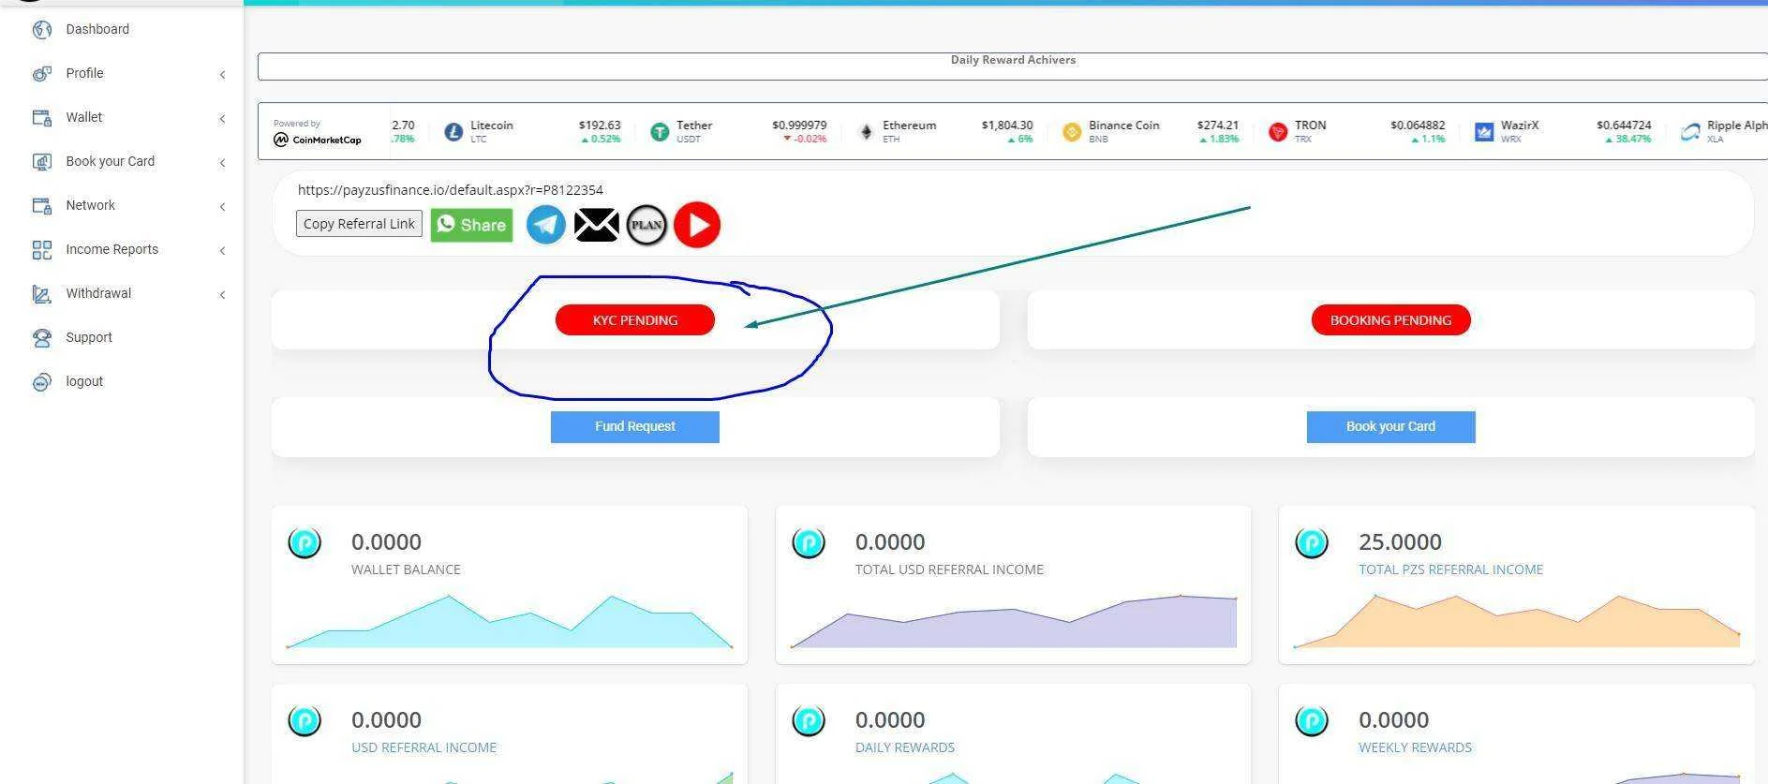Click the WhatsApp Share button
This screenshot has width=1768, height=784.
tap(471, 225)
